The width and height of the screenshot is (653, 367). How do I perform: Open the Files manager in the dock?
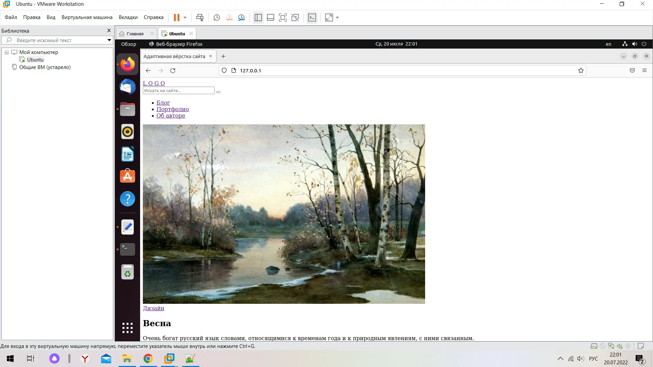click(x=128, y=109)
